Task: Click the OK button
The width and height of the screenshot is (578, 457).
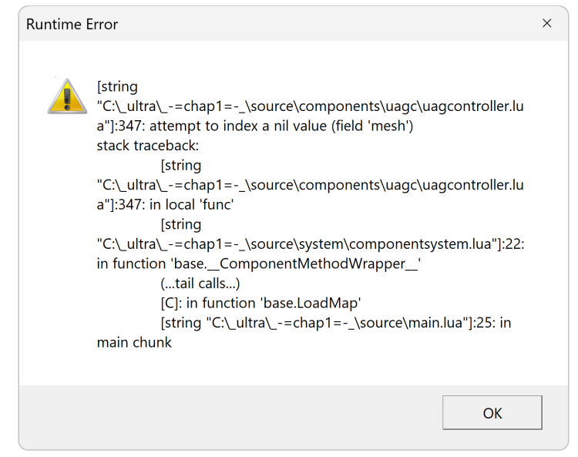Action: pyautogui.click(x=492, y=413)
